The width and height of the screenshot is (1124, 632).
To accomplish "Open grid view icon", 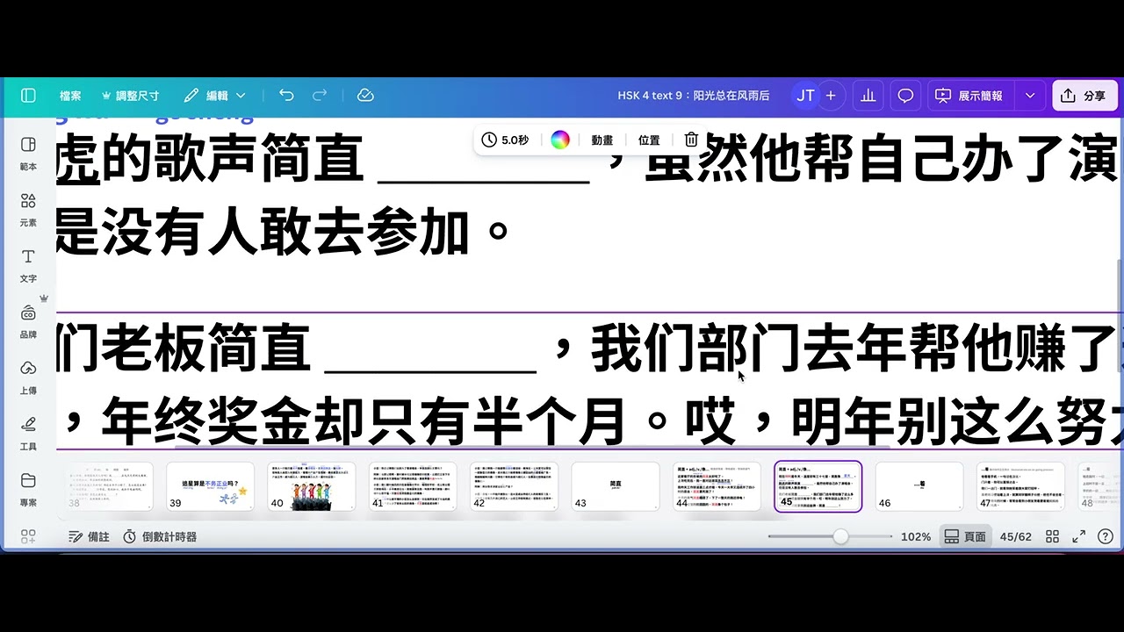I will 1052,536.
